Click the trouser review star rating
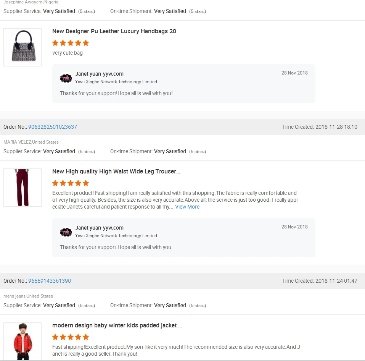 coord(71,183)
